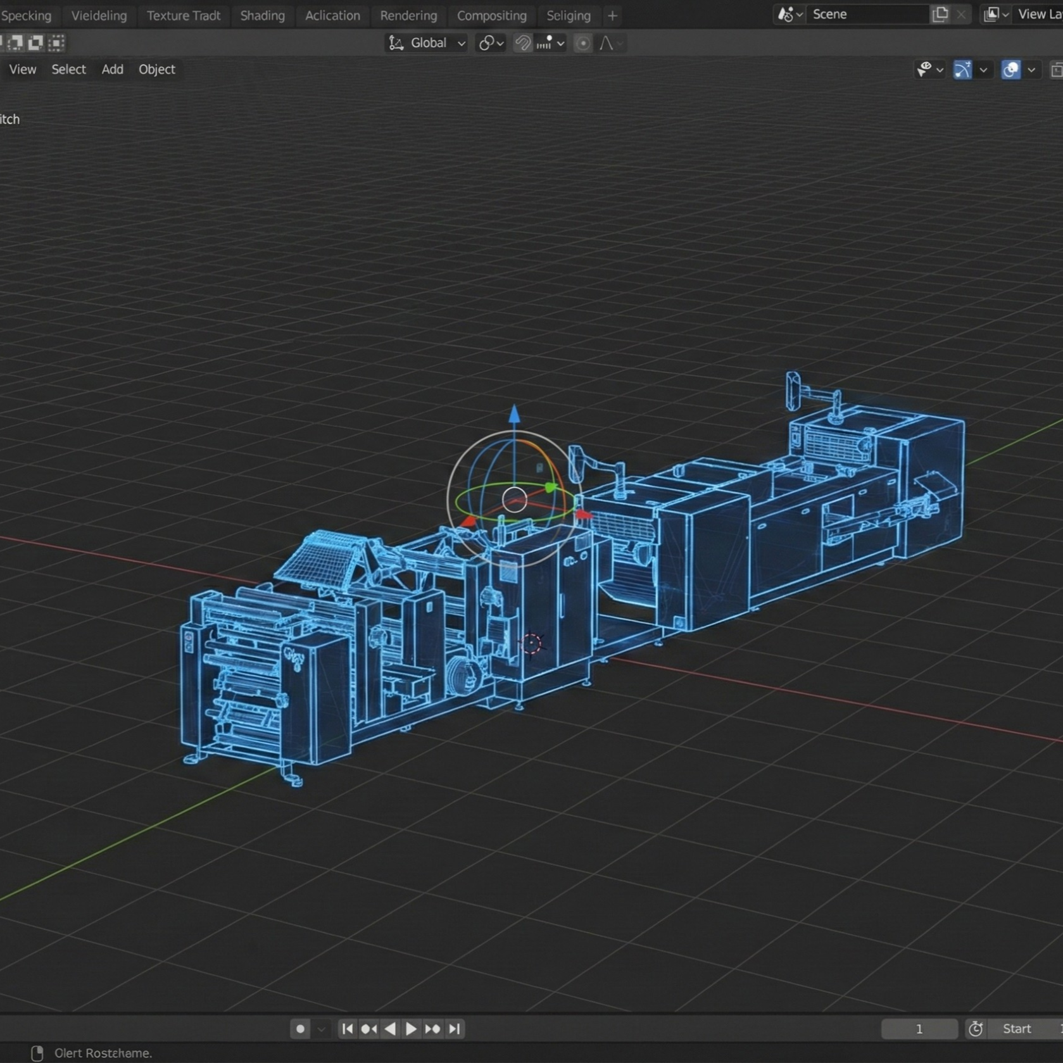Click the current frame number field

click(x=919, y=1029)
